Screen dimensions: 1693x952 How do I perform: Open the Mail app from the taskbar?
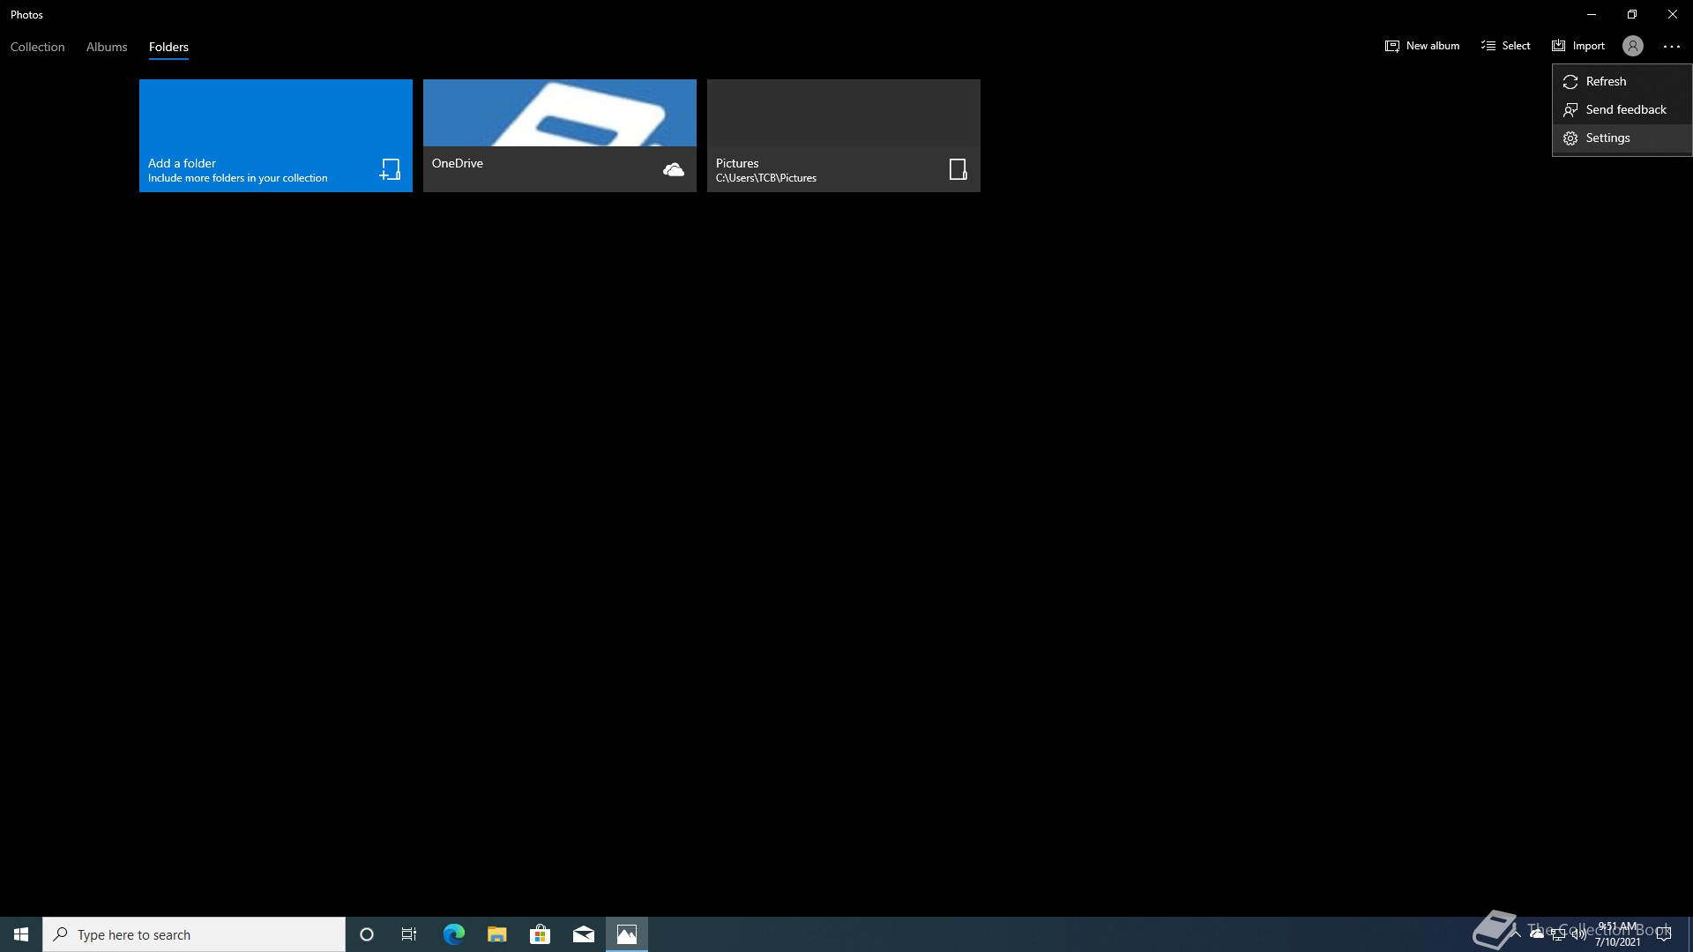584,934
